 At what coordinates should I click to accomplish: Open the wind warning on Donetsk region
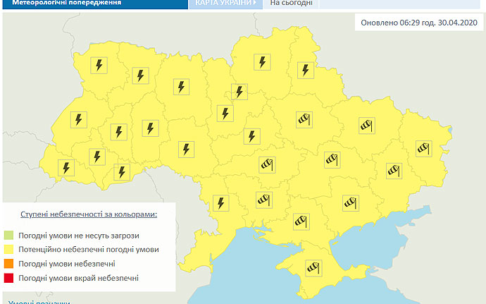click(x=392, y=169)
